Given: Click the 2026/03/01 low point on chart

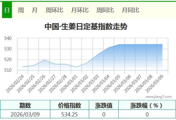Looking at the screenshot, I should (x=76, y=67).
